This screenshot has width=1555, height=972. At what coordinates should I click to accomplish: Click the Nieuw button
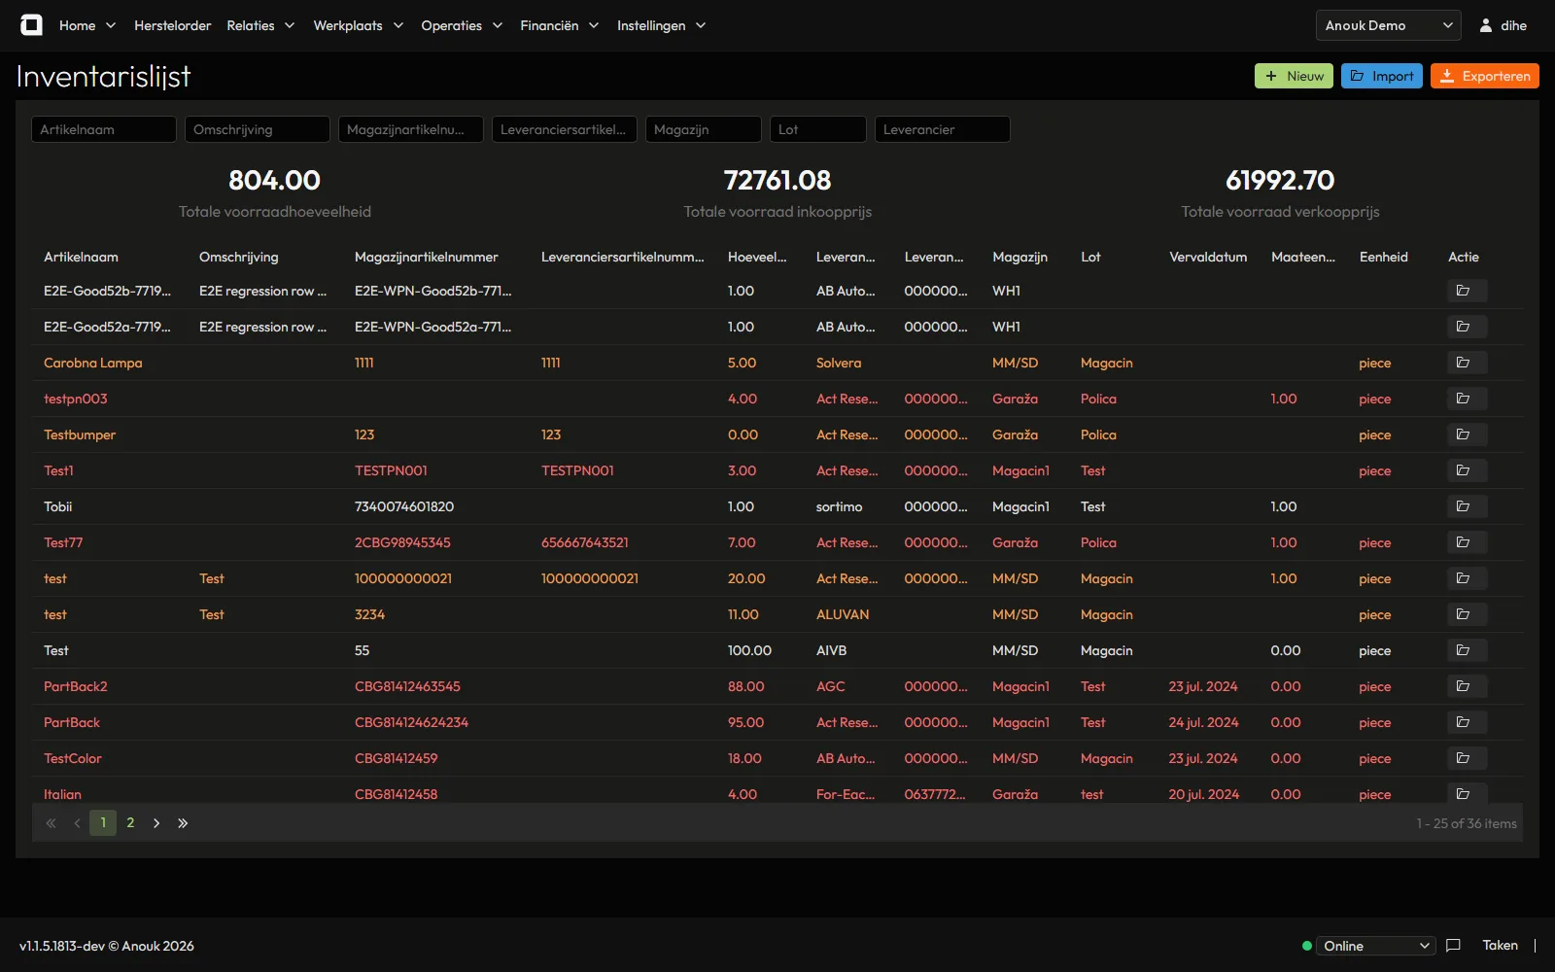(1294, 76)
